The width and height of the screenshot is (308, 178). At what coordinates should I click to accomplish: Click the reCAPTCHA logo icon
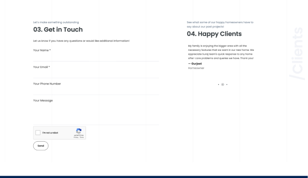click(x=79, y=131)
